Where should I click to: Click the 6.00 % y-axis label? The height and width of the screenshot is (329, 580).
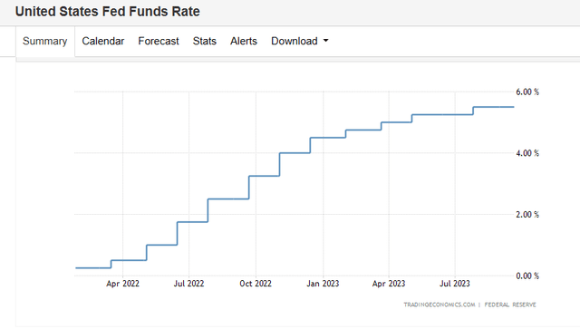click(x=527, y=92)
